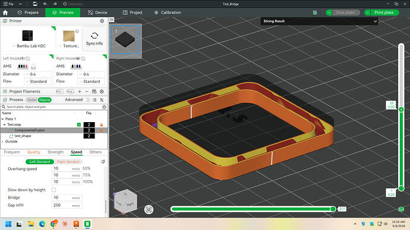Open Project Filaments settings gear
This screenshot has width=410, height=230.
point(102,91)
